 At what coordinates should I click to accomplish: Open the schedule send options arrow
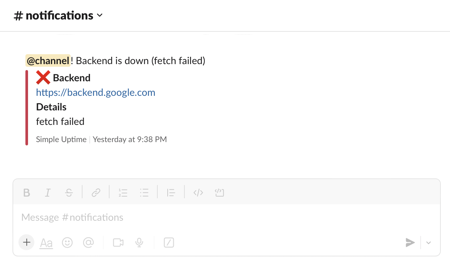click(x=429, y=243)
